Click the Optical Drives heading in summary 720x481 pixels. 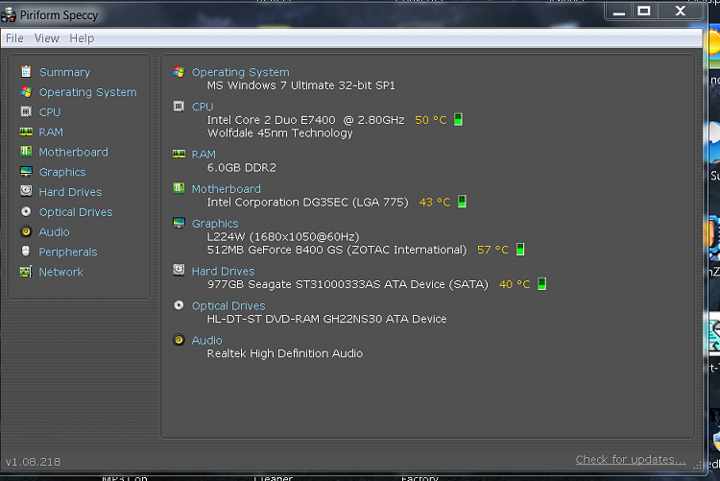click(x=228, y=306)
